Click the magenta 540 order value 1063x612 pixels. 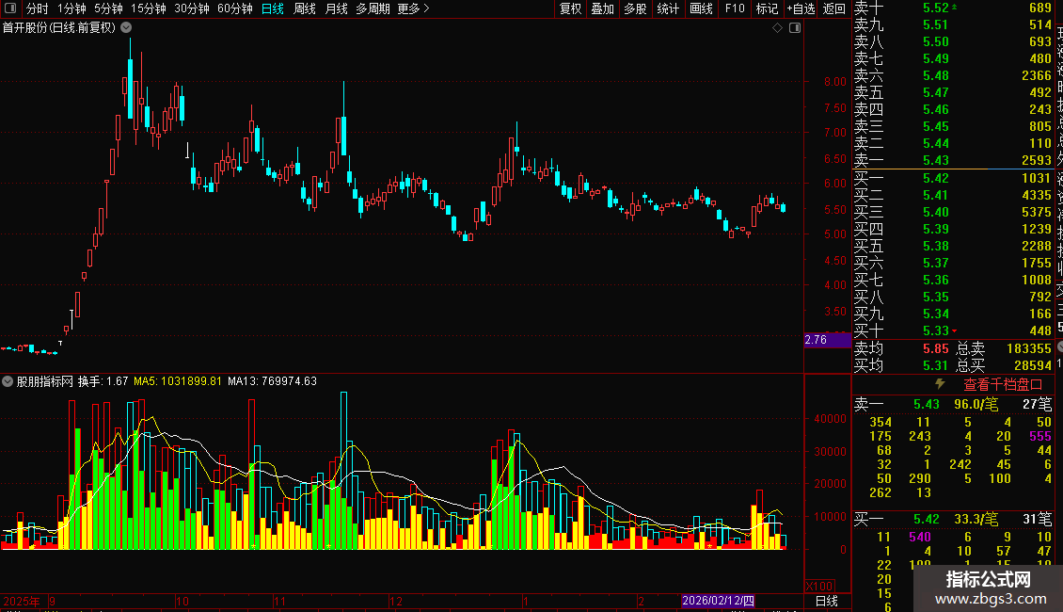tap(919, 538)
